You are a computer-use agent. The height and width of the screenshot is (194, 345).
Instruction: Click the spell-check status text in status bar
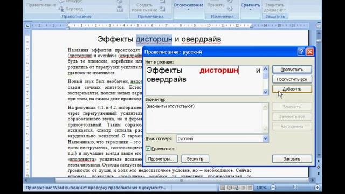[x=96, y=188]
